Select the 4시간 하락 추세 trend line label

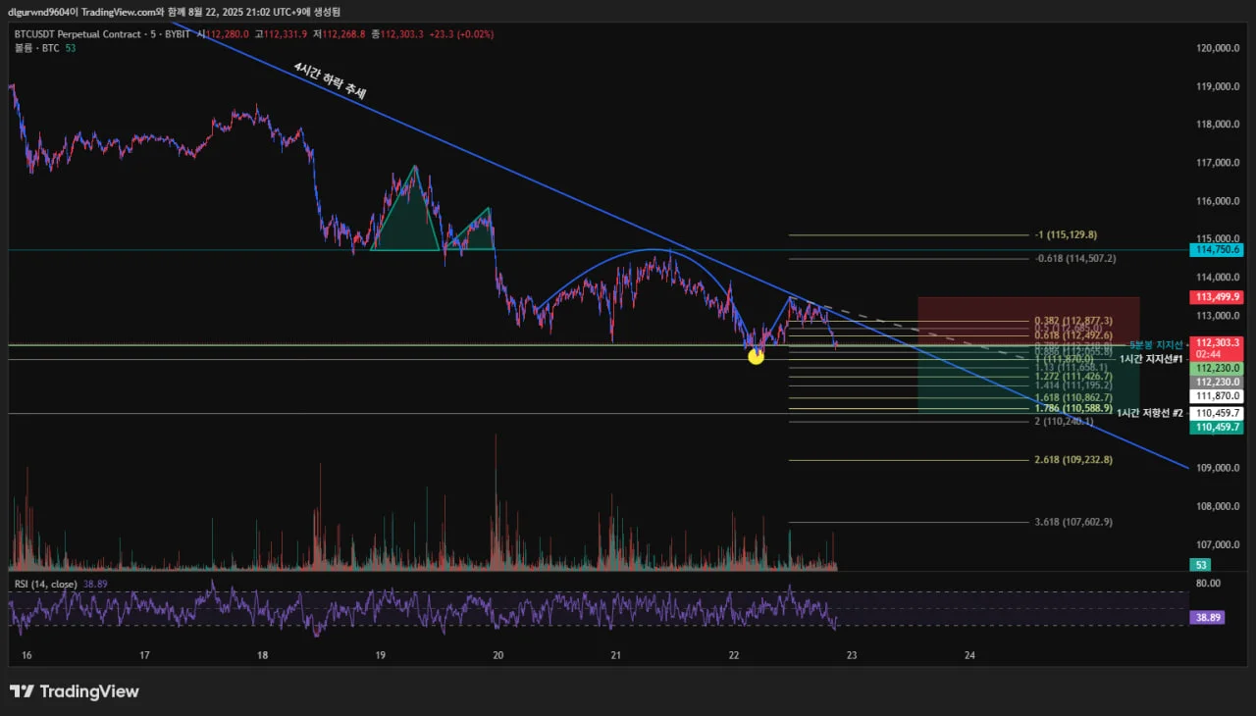point(330,82)
